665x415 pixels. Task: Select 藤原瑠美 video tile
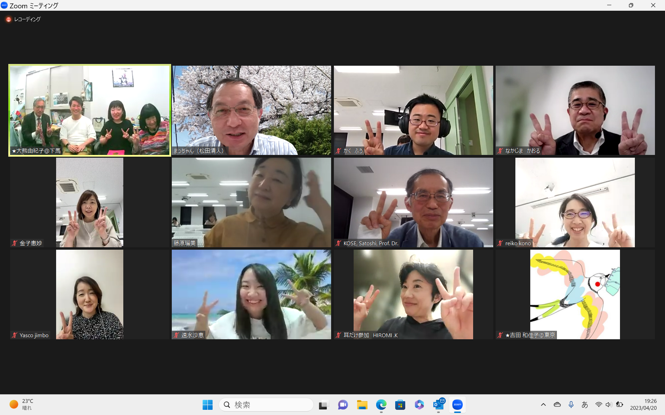click(x=251, y=202)
